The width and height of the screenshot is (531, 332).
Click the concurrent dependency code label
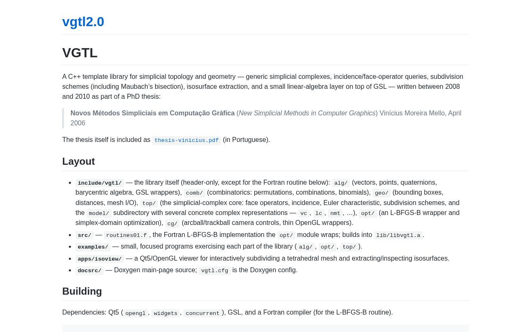click(x=202, y=313)
